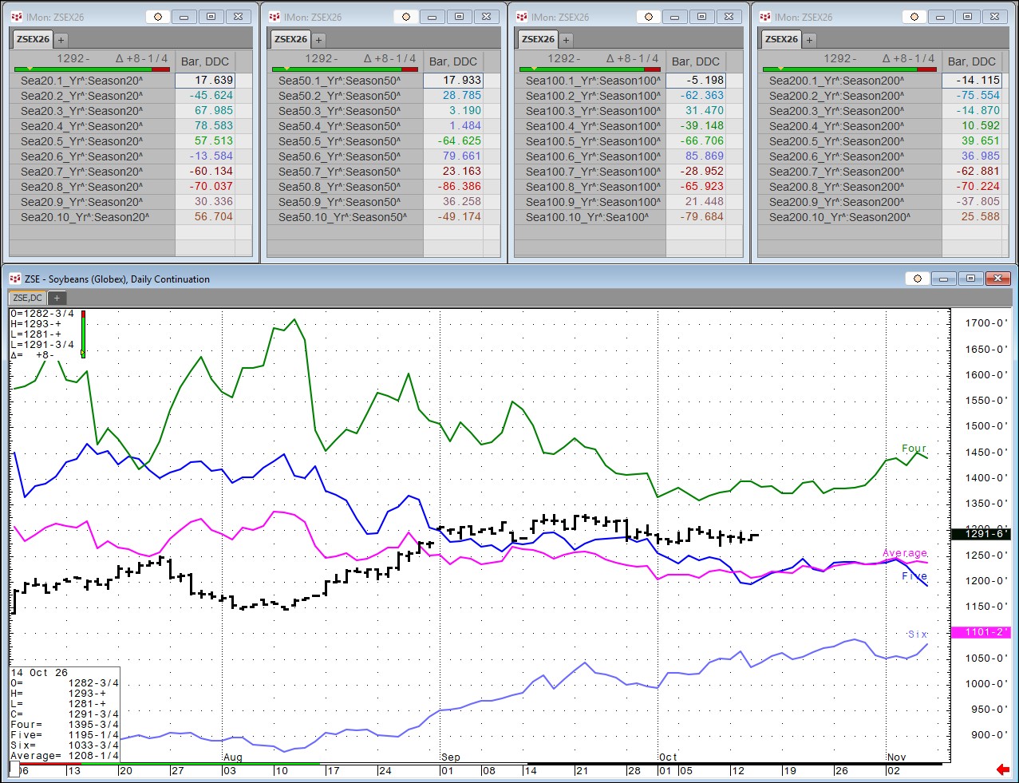Click value 78.583 in Sea20 monitor

pos(205,126)
